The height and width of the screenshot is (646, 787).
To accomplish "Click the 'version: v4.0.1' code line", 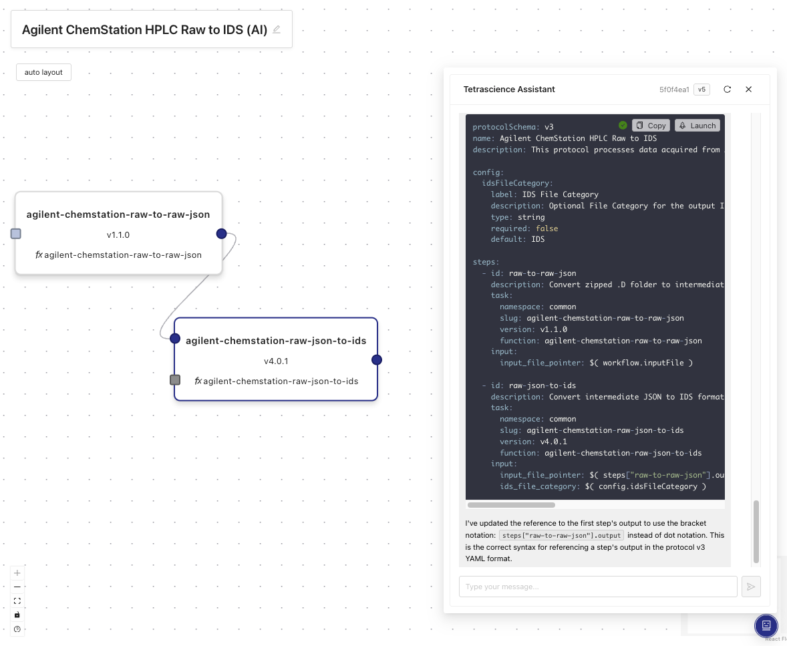I will [x=534, y=442].
